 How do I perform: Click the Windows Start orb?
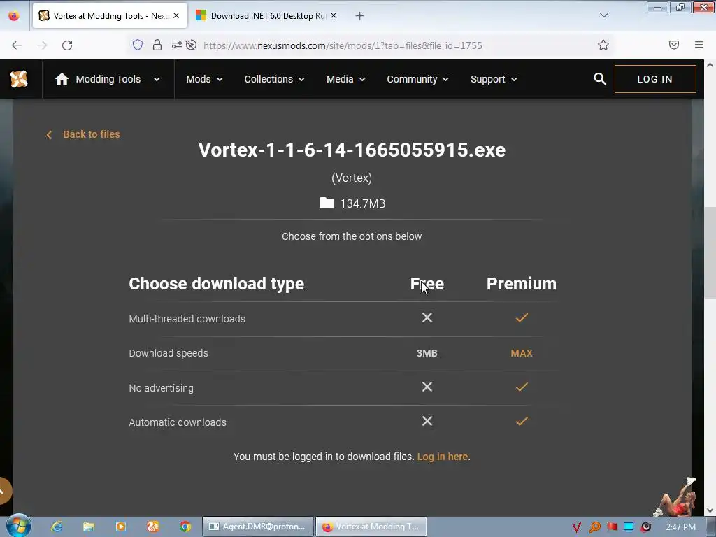[x=18, y=526]
